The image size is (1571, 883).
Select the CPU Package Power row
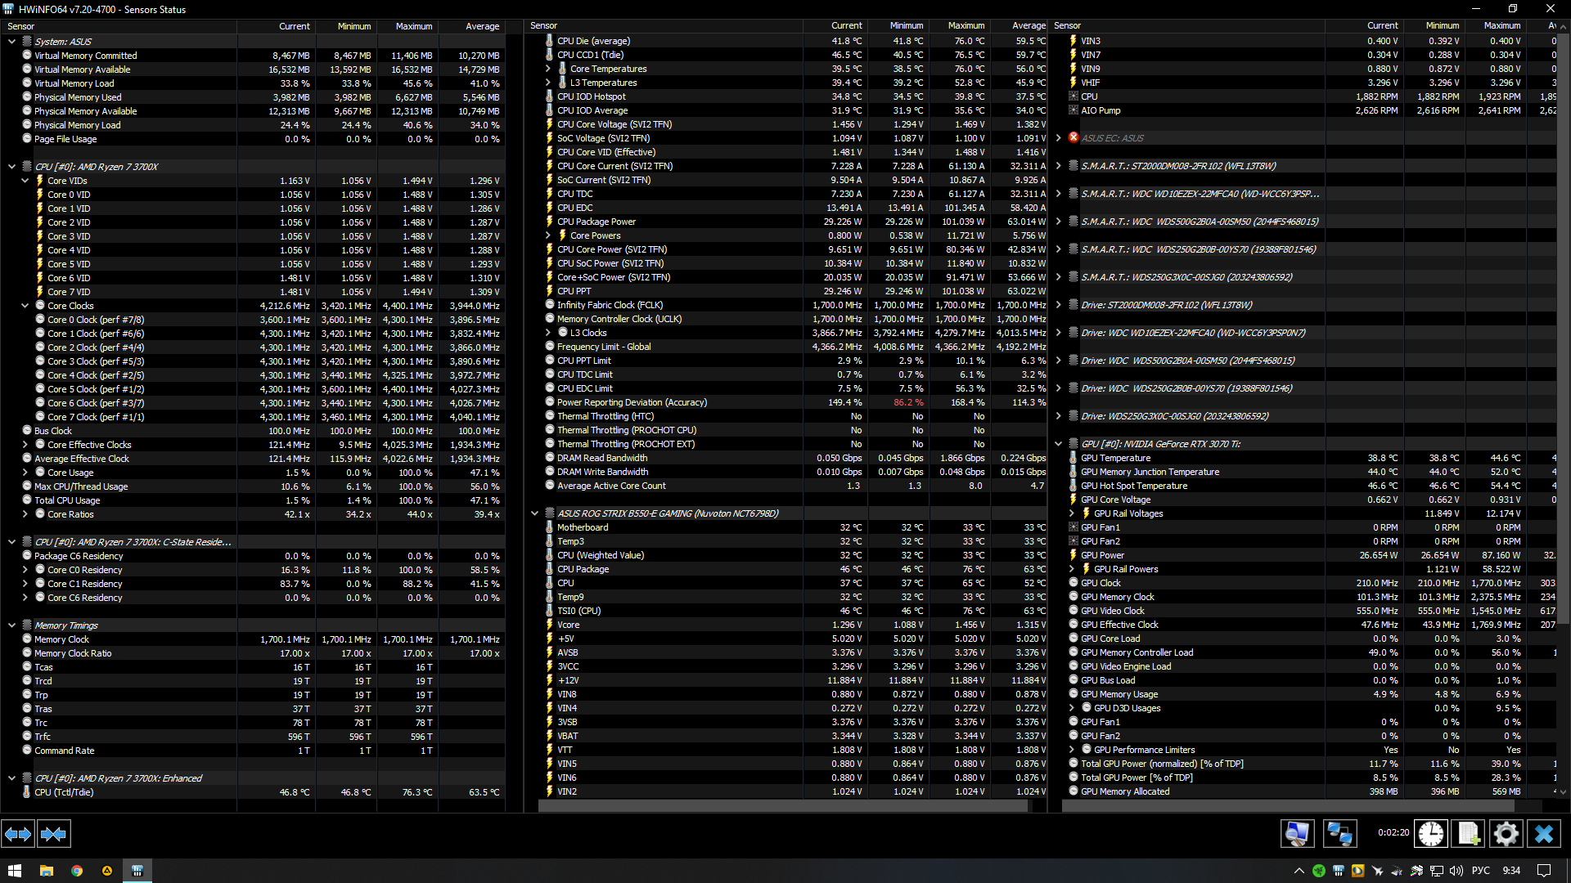click(x=596, y=222)
